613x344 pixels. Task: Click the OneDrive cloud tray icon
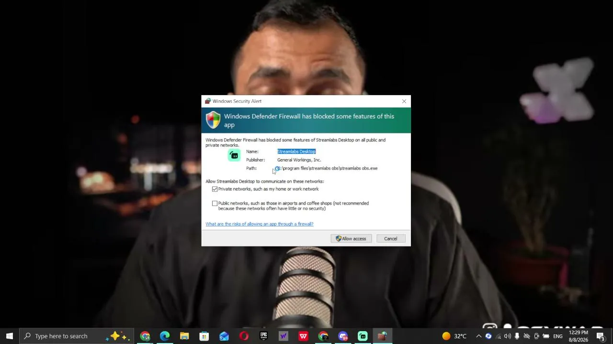527,336
